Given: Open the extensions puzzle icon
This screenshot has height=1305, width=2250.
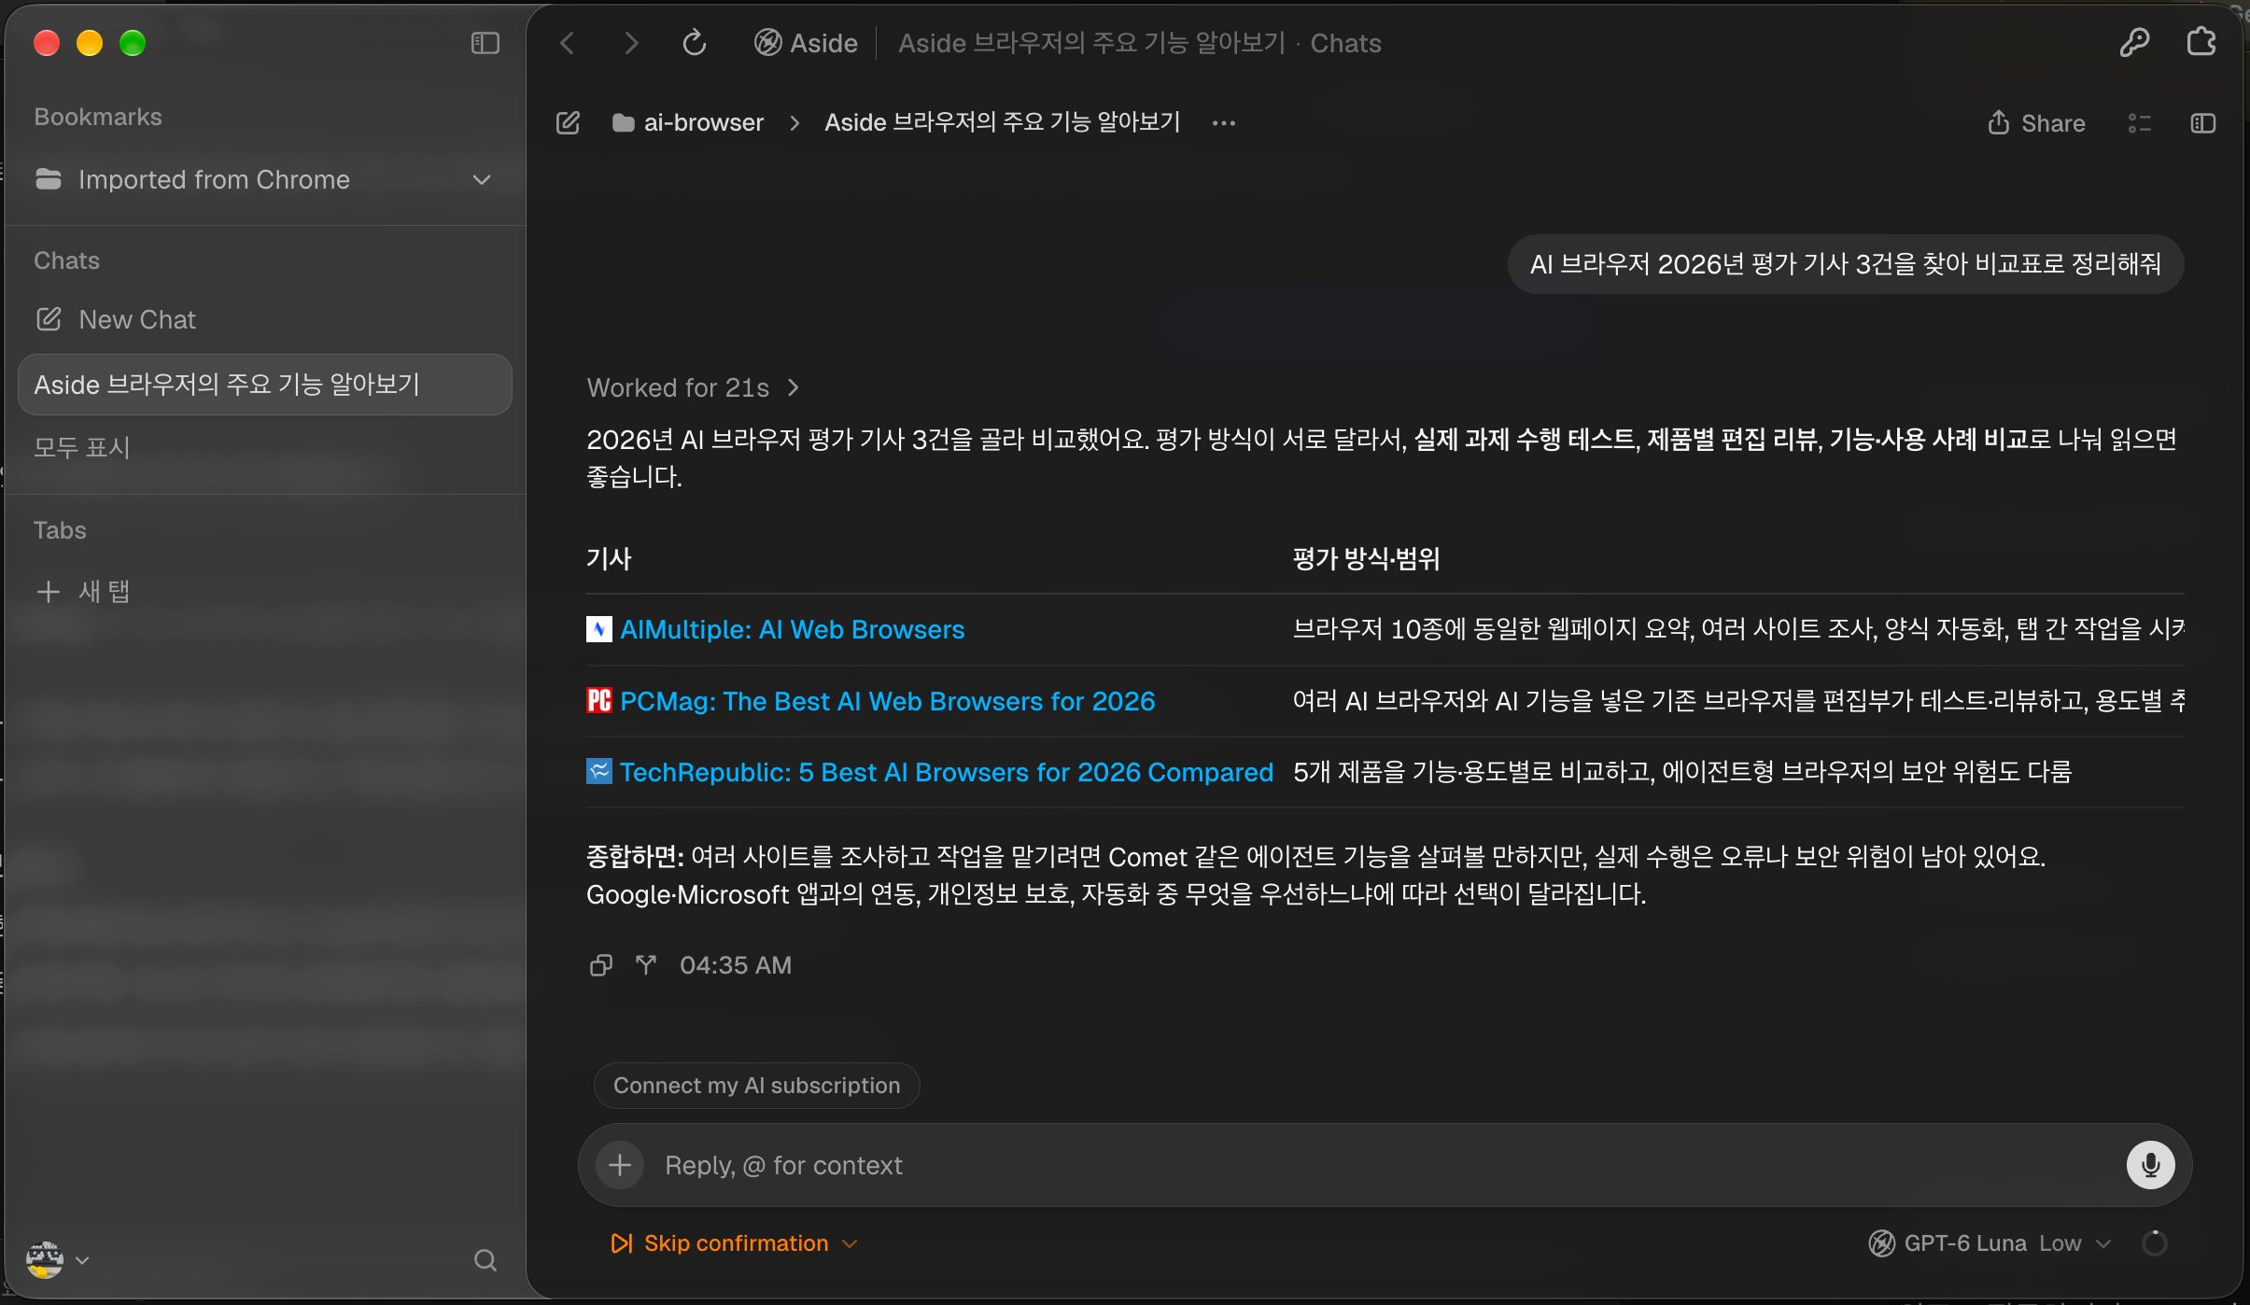Looking at the screenshot, I should point(2201,42).
